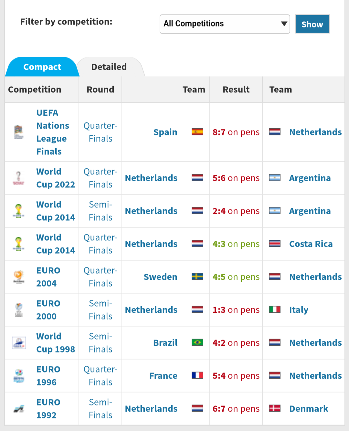Viewport: 349px width, 431px height.
Task: Click the Sweden team name
Action: click(160, 277)
